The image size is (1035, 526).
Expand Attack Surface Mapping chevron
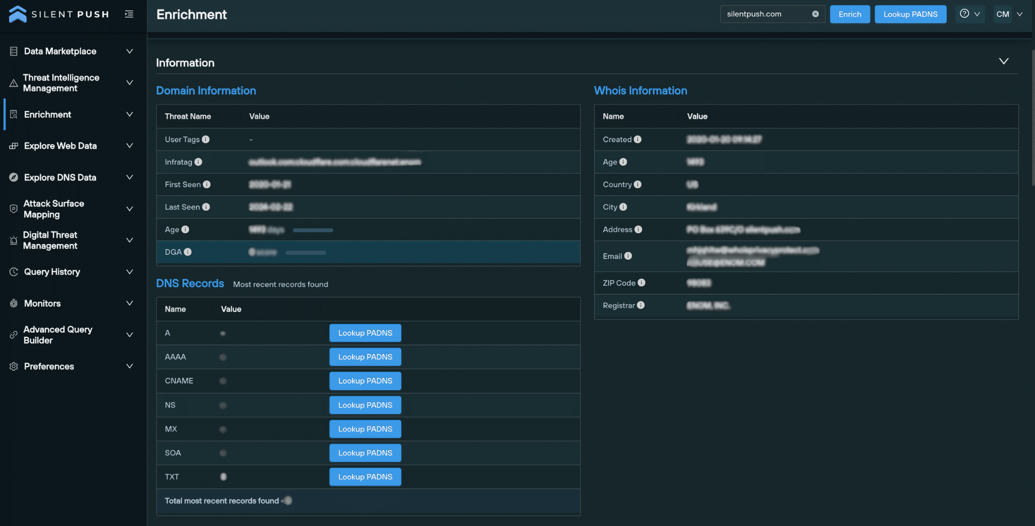[129, 209]
